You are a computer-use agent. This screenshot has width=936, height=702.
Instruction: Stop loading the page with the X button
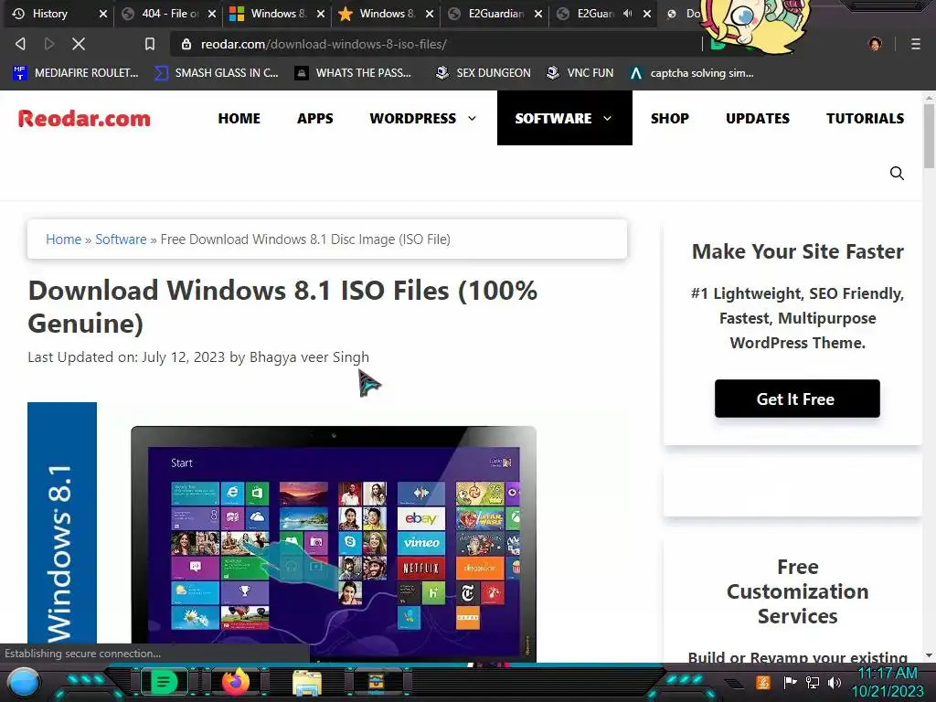coord(79,44)
